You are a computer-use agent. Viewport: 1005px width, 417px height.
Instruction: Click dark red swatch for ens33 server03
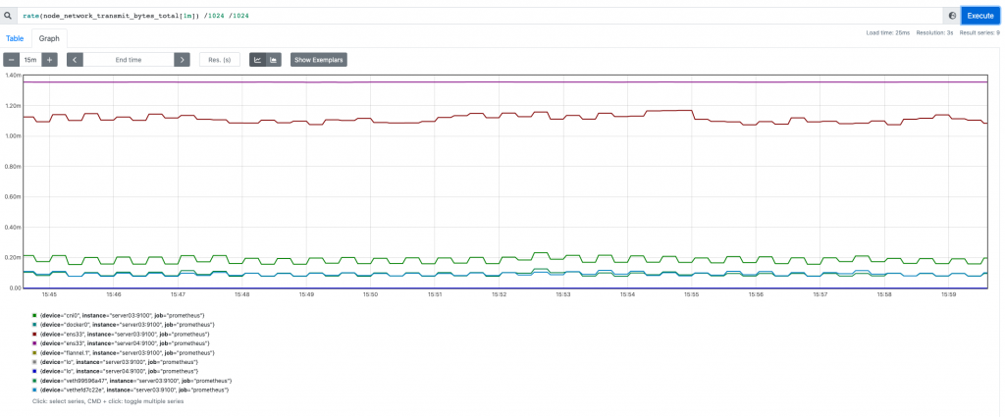34,335
